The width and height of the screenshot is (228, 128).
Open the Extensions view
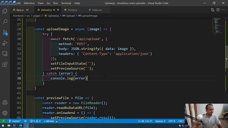click(x=5, y=64)
